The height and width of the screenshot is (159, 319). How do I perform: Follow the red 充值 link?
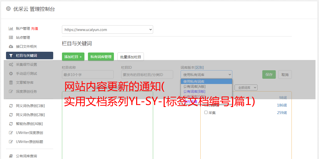pos(34,28)
